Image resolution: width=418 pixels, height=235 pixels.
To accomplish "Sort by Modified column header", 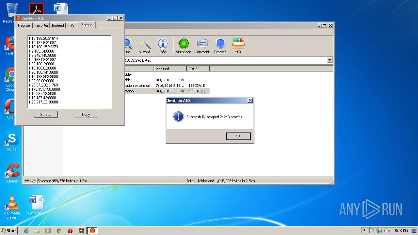I will (x=170, y=69).
